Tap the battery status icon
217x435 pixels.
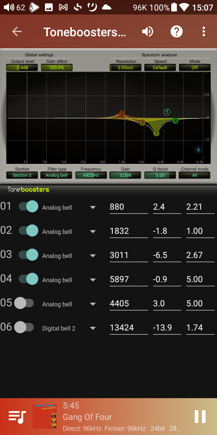[x=174, y=7]
